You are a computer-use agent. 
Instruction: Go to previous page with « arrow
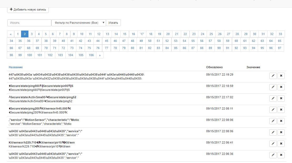pos(11,34)
